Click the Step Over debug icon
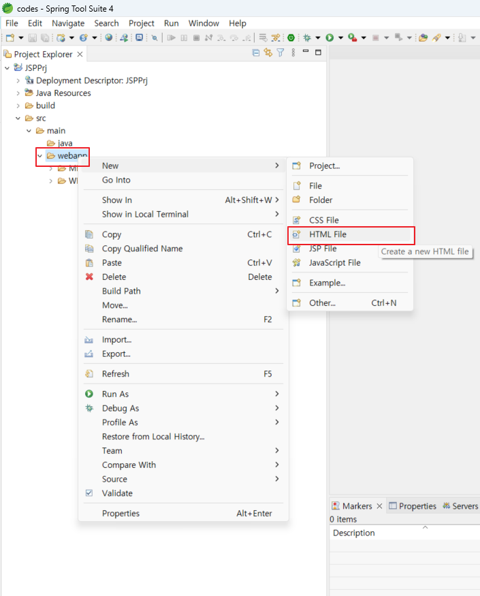 click(234, 37)
